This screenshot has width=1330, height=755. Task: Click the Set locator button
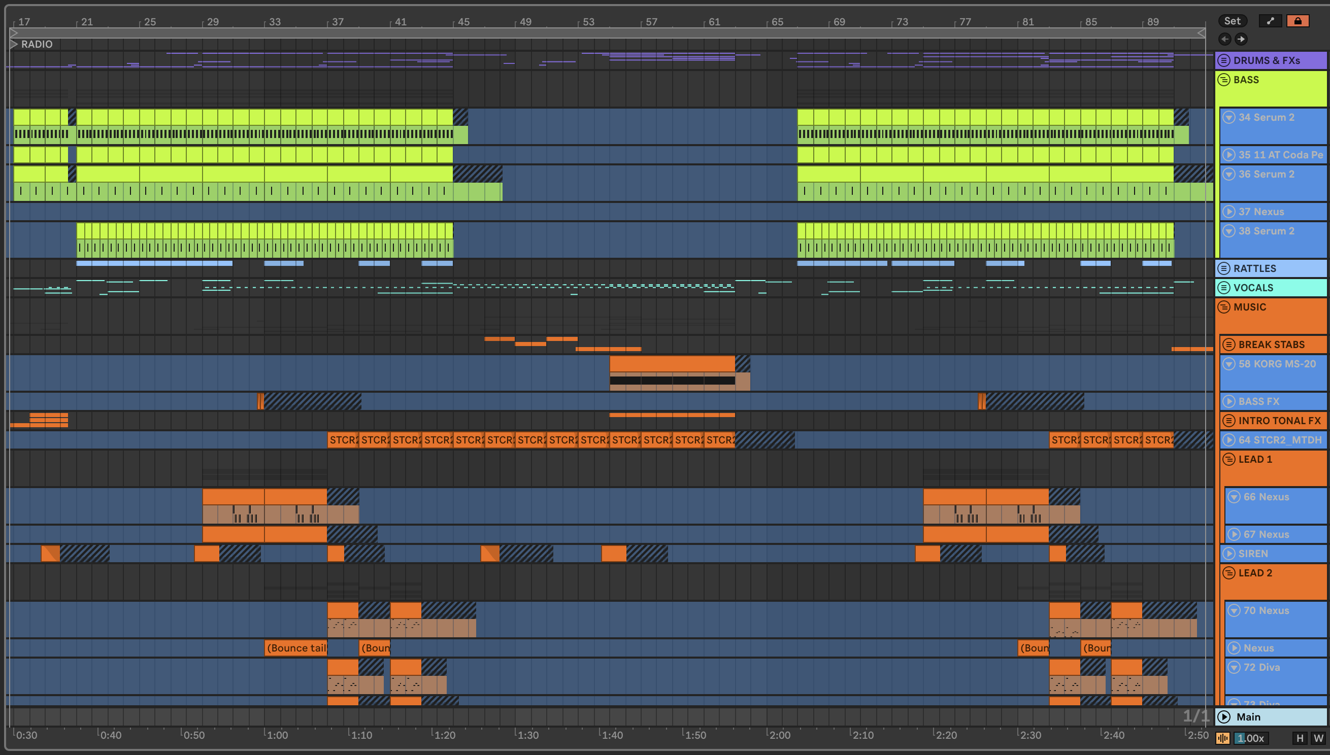pos(1232,21)
